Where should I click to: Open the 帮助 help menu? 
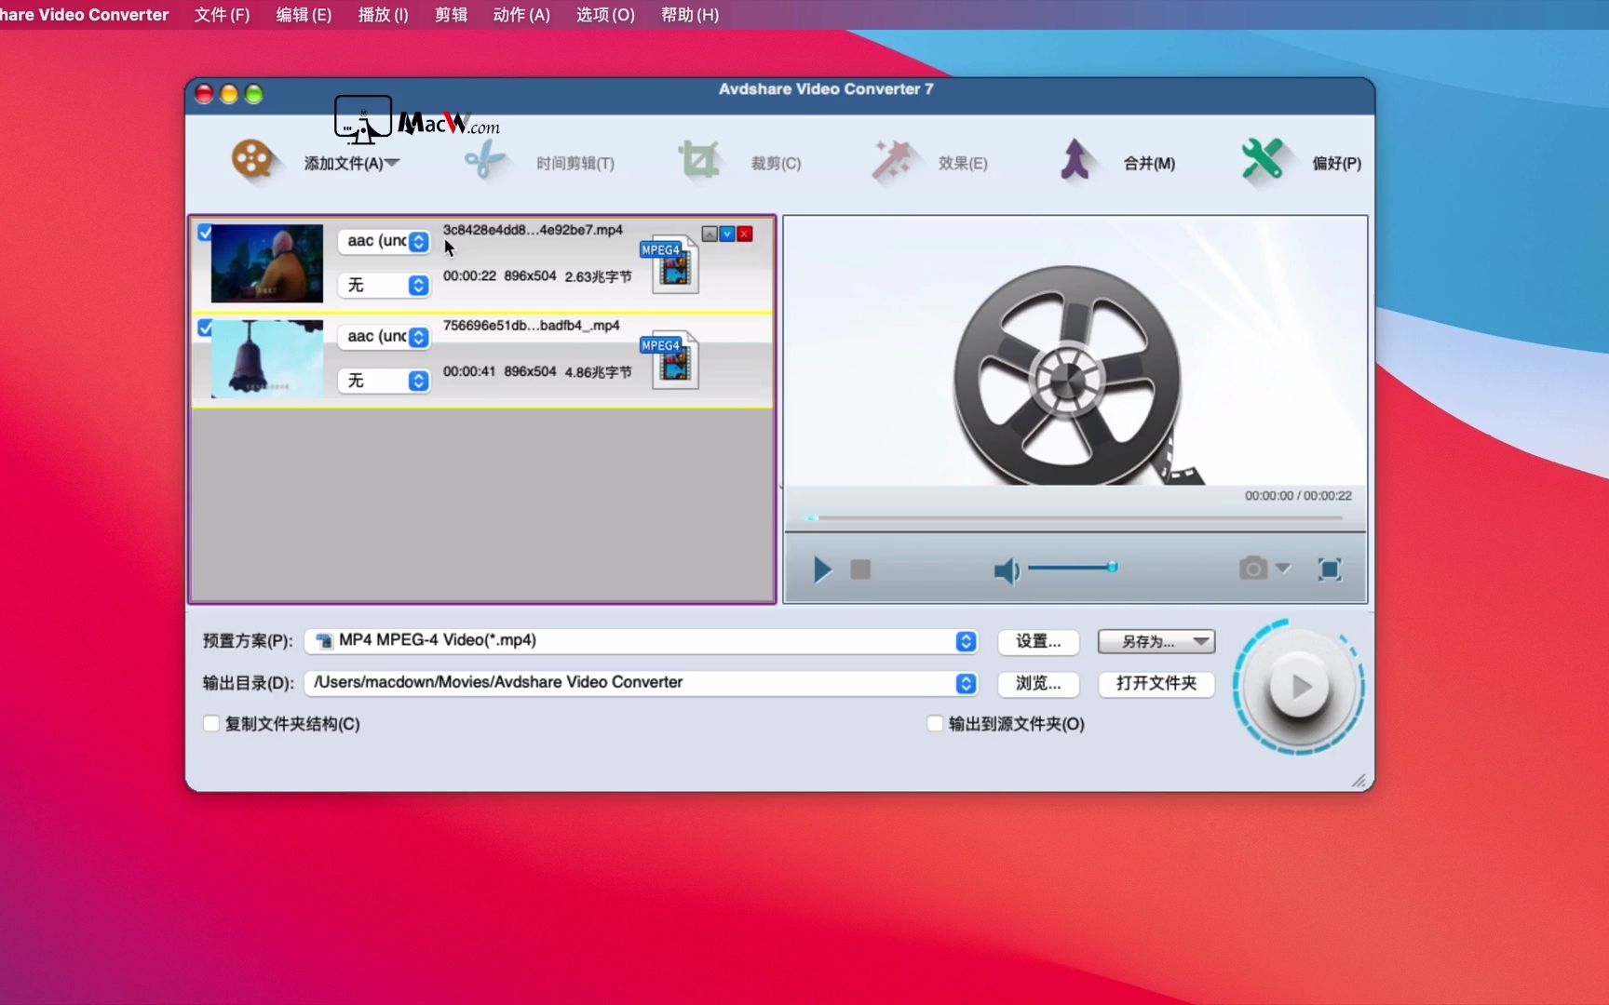689,14
